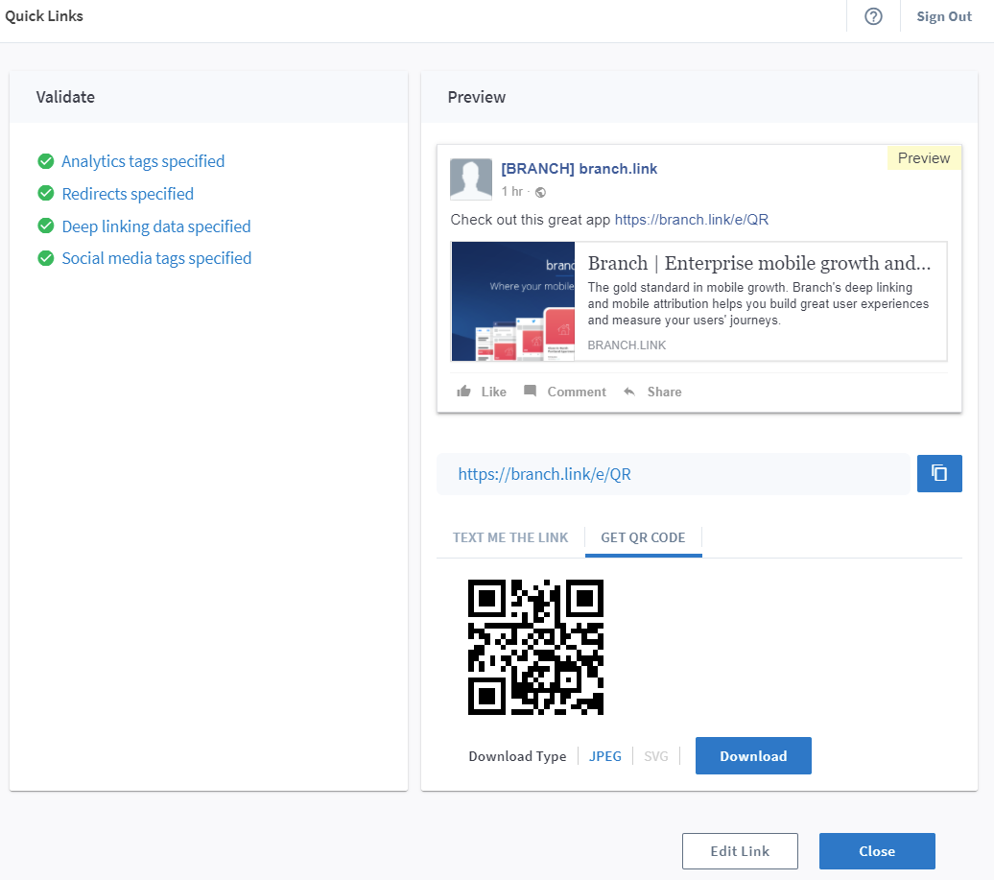
Task: Click the Like label text
Action: tap(493, 392)
